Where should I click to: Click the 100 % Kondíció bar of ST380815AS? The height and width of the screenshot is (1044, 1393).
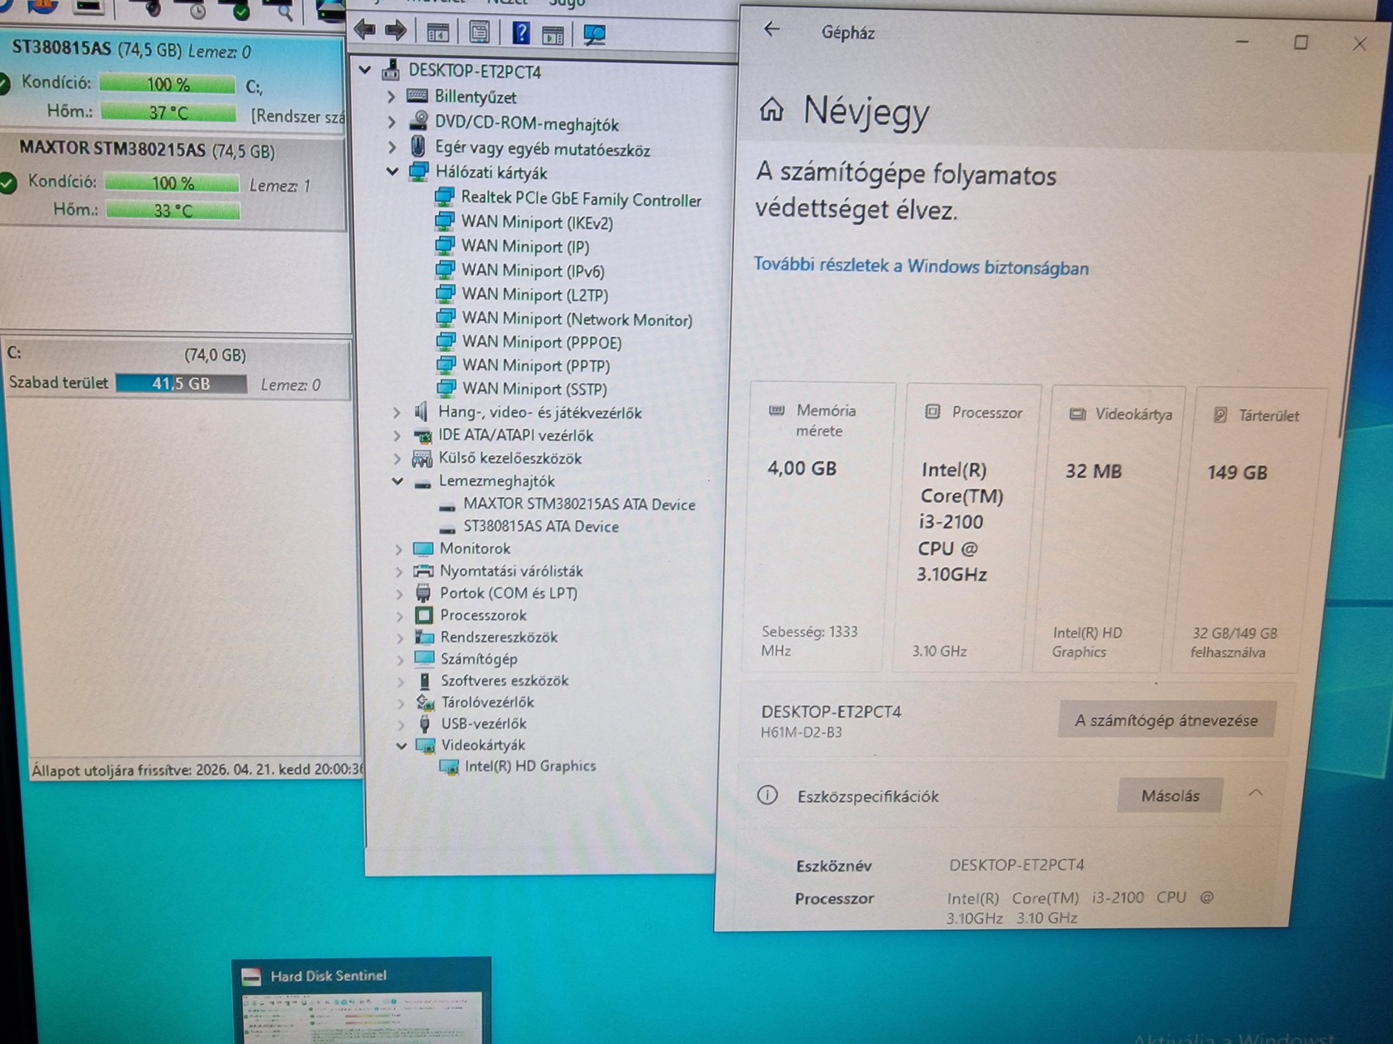tap(167, 84)
